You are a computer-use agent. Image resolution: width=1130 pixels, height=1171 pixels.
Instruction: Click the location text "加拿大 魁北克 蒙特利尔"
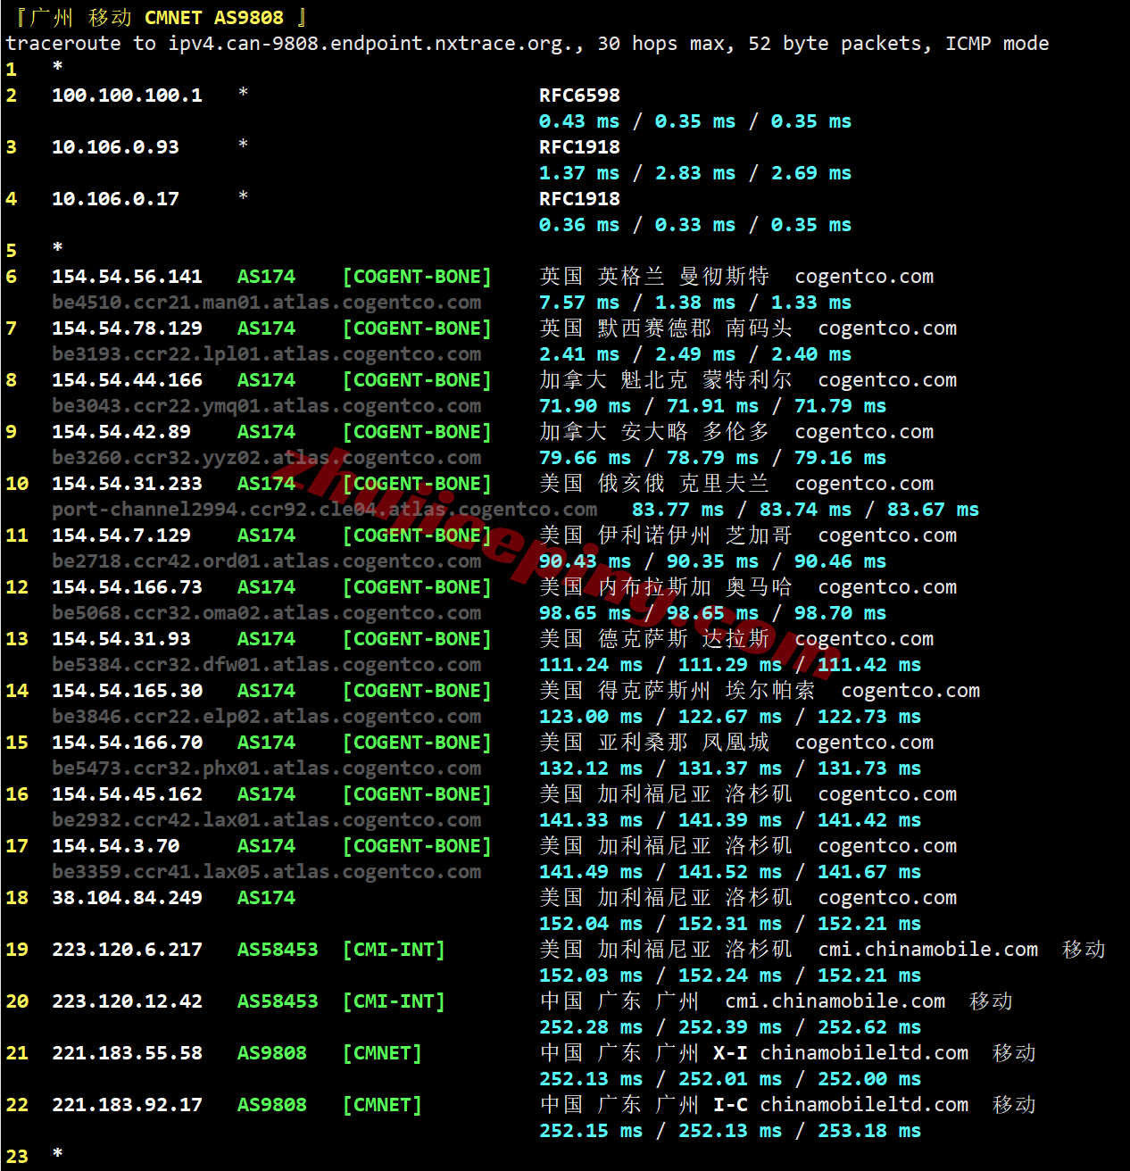[666, 380]
